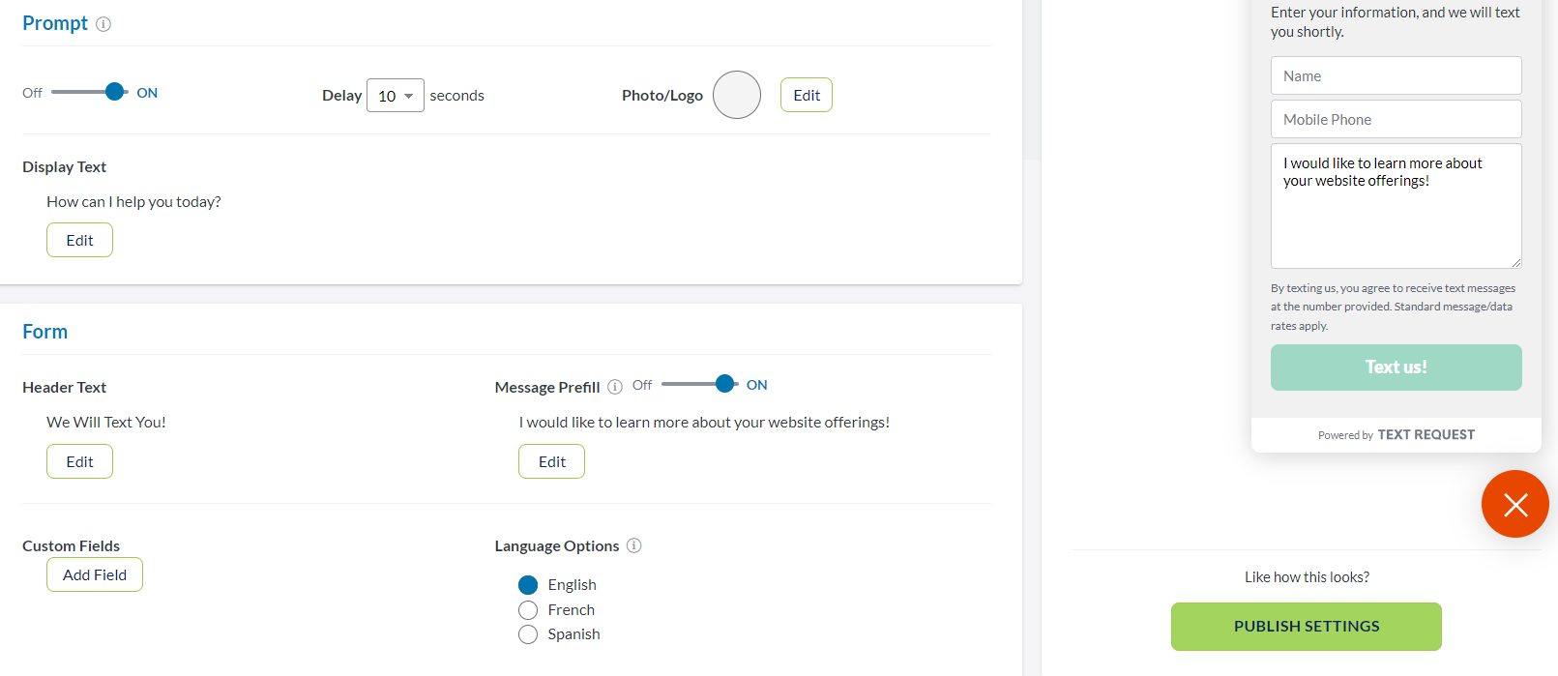Select the English language option
Image resolution: width=1558 pixels, height=676 pixels.
coord(528,585)
